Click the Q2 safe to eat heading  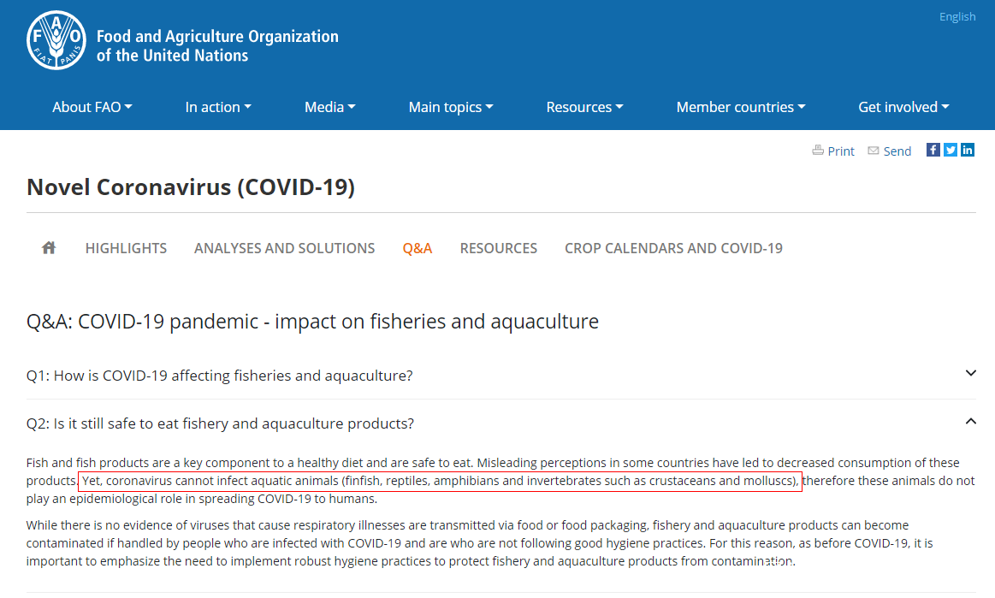point(220,423)
